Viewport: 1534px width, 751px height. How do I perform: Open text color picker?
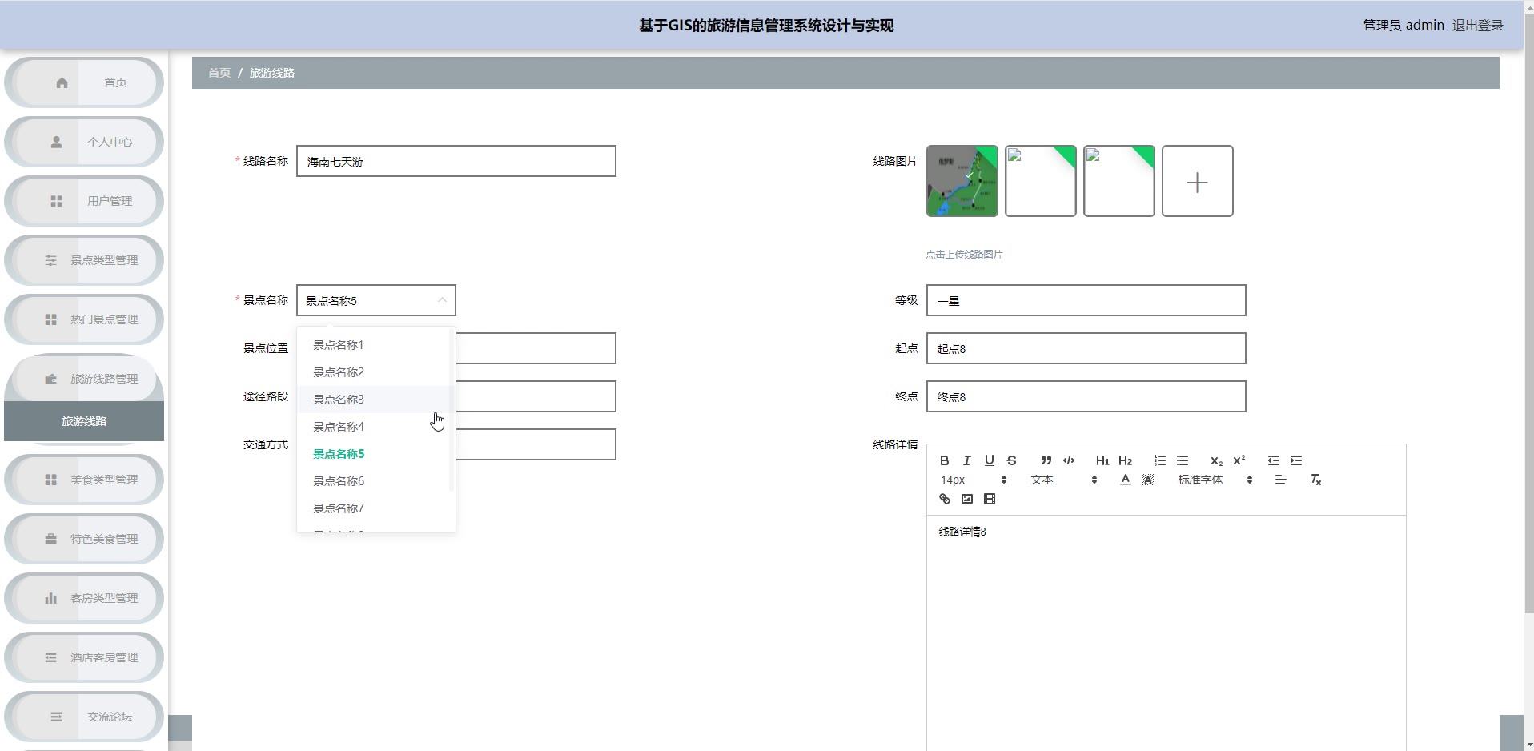pos(1125,480)
